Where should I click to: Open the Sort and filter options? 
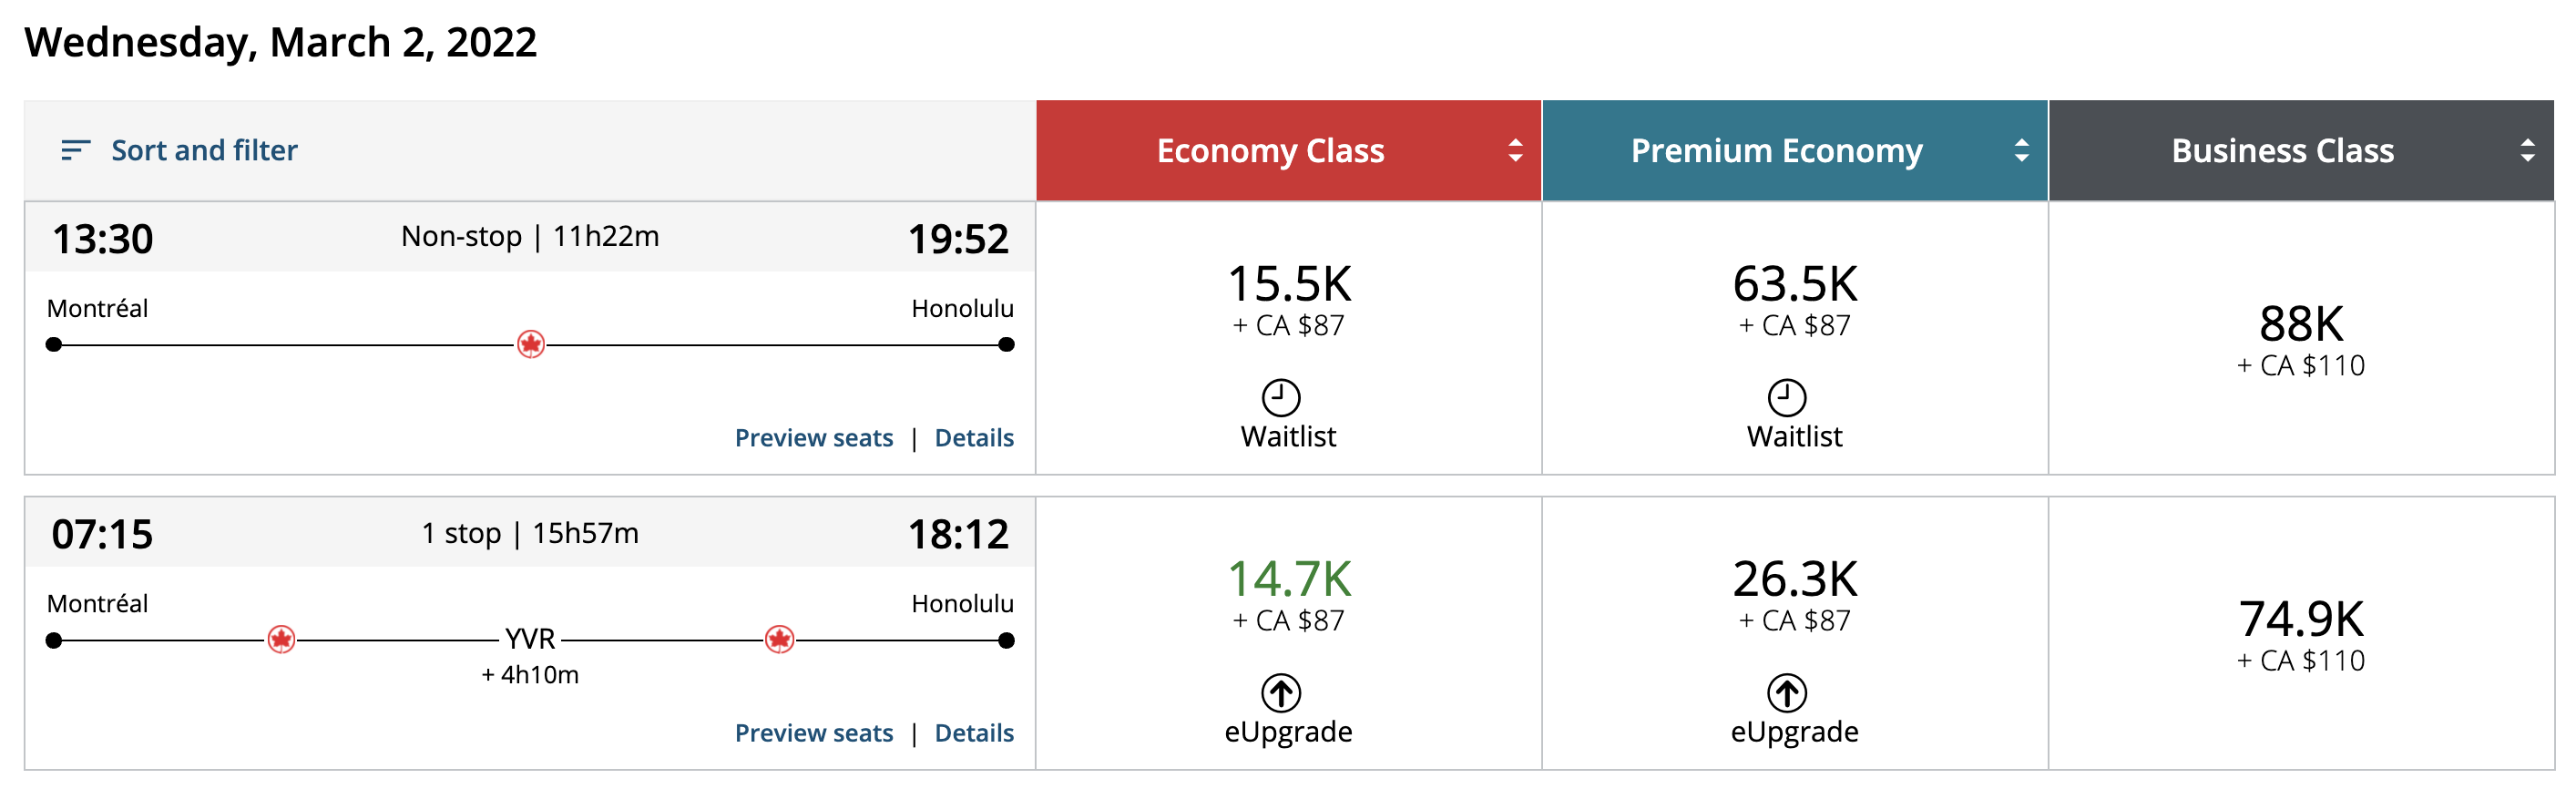tap(204, 150)
